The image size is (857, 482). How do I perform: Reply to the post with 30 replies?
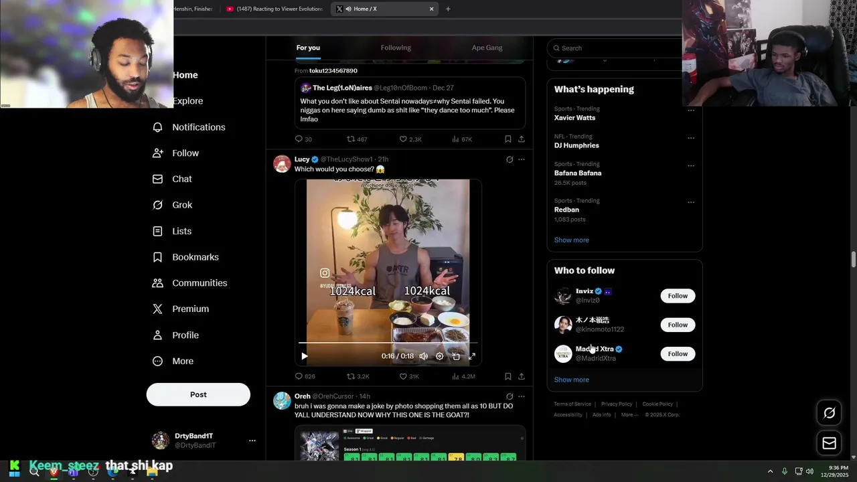(303, 139)
